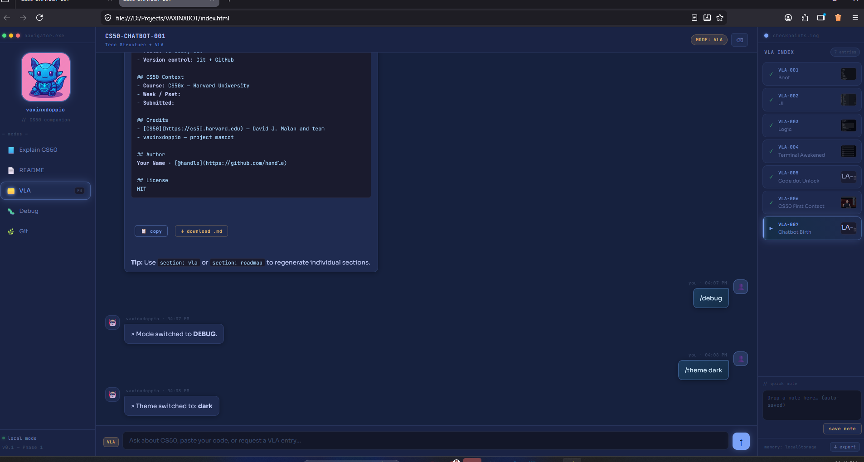Screen dimensions: 864x462
Task: Click the install/download page icon in address bar
Action: pyautogui.click(x=707, y=18)
